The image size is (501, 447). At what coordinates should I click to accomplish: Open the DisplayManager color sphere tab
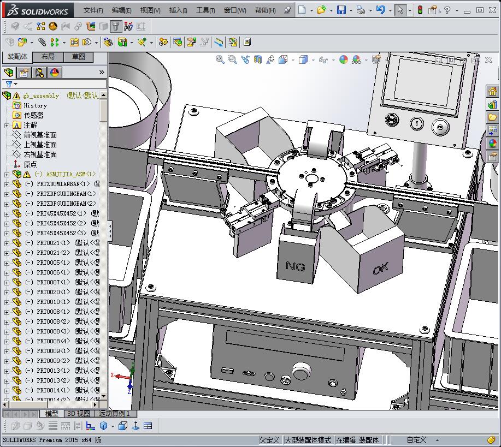click(55, 73)
